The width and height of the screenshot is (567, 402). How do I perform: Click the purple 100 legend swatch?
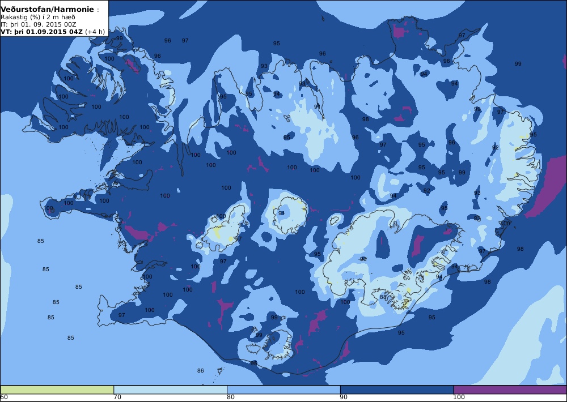click(x=510, y=390)
